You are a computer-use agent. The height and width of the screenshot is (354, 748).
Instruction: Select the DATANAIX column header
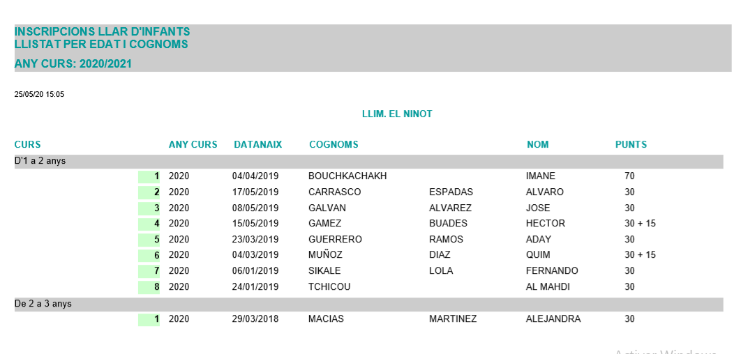pos(257,144)
